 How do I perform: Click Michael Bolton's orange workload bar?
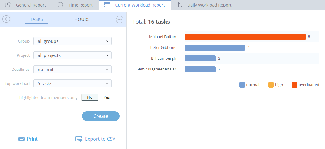(245, 37)
